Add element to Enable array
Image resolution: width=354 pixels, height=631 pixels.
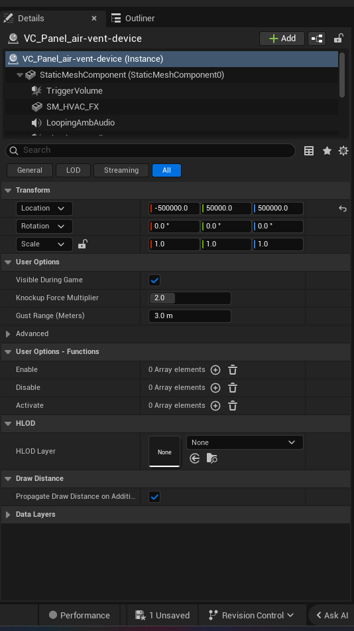click(215, 370)
